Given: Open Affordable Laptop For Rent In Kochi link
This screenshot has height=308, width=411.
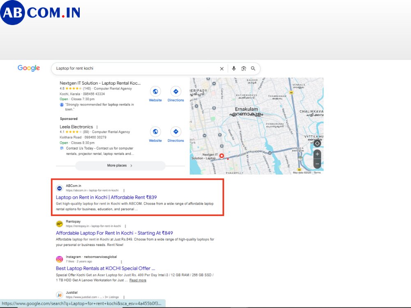Looking at the screenshot, I should tap(114, 233).
